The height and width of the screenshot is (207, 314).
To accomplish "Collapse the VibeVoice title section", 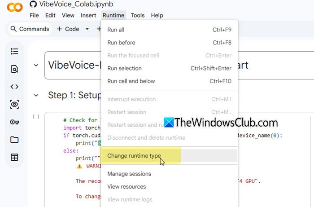I will (x=36, y=65).
